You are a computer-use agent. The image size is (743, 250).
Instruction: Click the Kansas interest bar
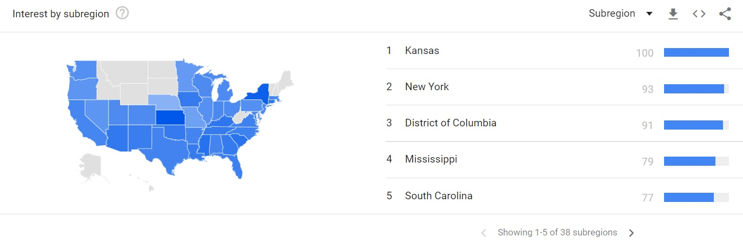(696, 52)
